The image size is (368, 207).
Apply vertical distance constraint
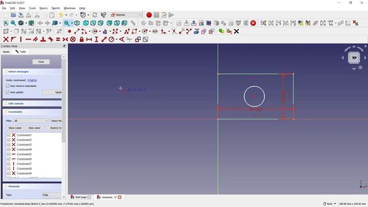(97, 40)
